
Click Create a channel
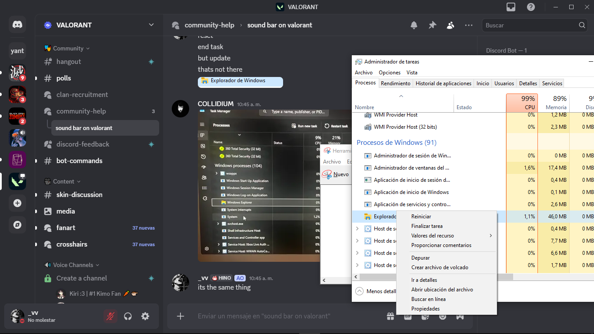click(82, 278)
